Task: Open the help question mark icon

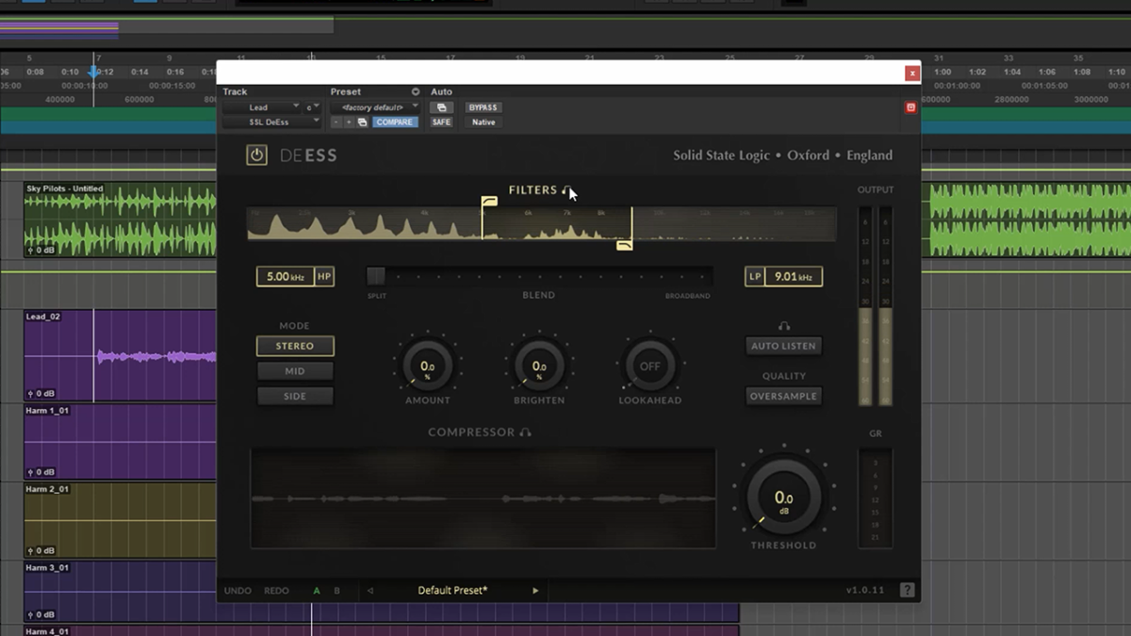Action: [x=907, y=591]
